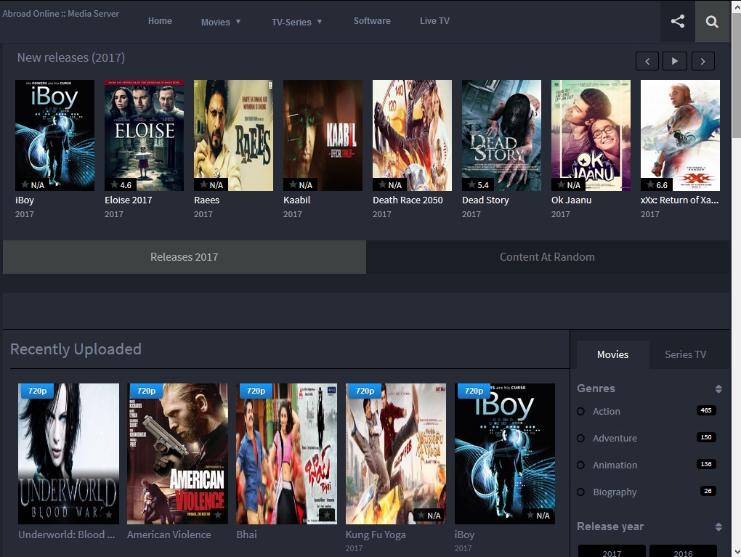
Task: Open the American Violence poster
Action: [177, 454]
